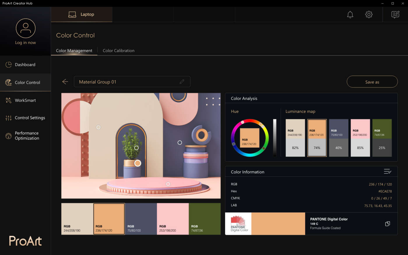Click the pencil edit icon in name field
Screen dimensions: 408x255
pos(182,82)
